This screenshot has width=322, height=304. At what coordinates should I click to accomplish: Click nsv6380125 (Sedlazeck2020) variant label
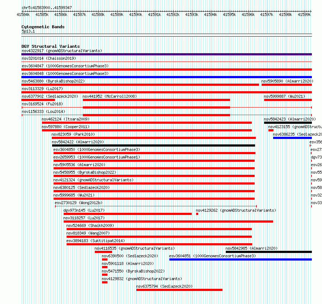pos(81,187)
